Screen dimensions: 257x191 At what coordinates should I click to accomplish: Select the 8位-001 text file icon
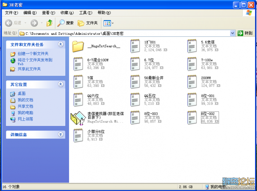[x=192, y=99]
